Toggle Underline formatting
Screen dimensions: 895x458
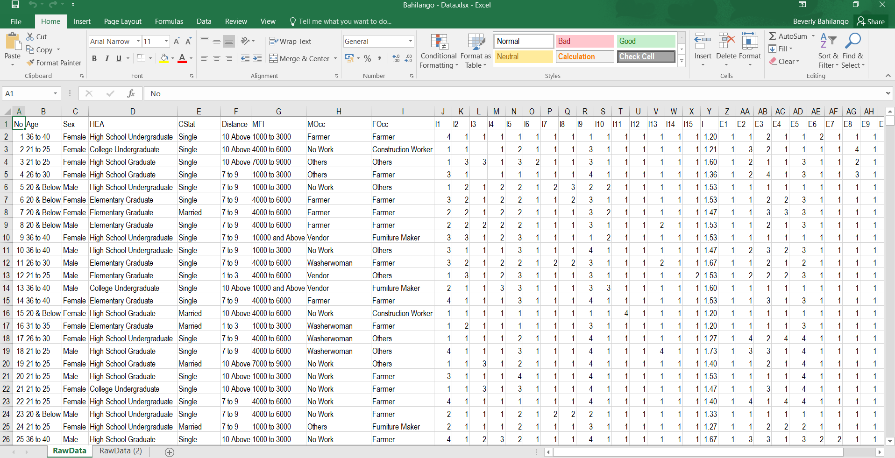119,58
